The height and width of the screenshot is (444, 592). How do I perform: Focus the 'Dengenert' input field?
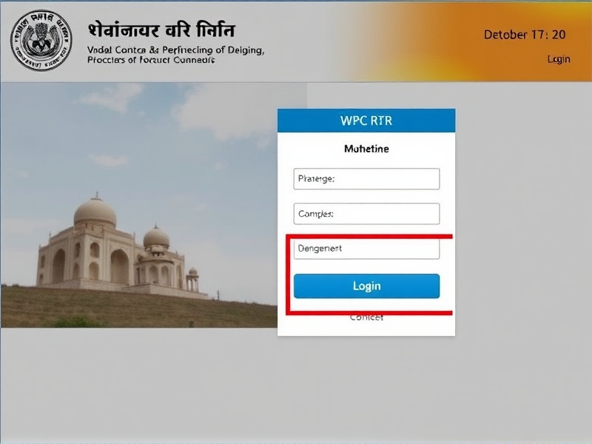click(366, 249)
